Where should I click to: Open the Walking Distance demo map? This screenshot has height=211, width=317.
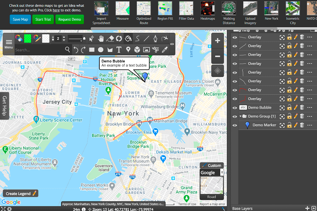tap(229, 13)
